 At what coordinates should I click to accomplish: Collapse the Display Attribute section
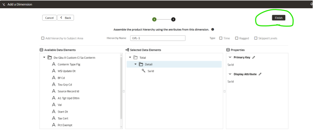pos(230,74)
